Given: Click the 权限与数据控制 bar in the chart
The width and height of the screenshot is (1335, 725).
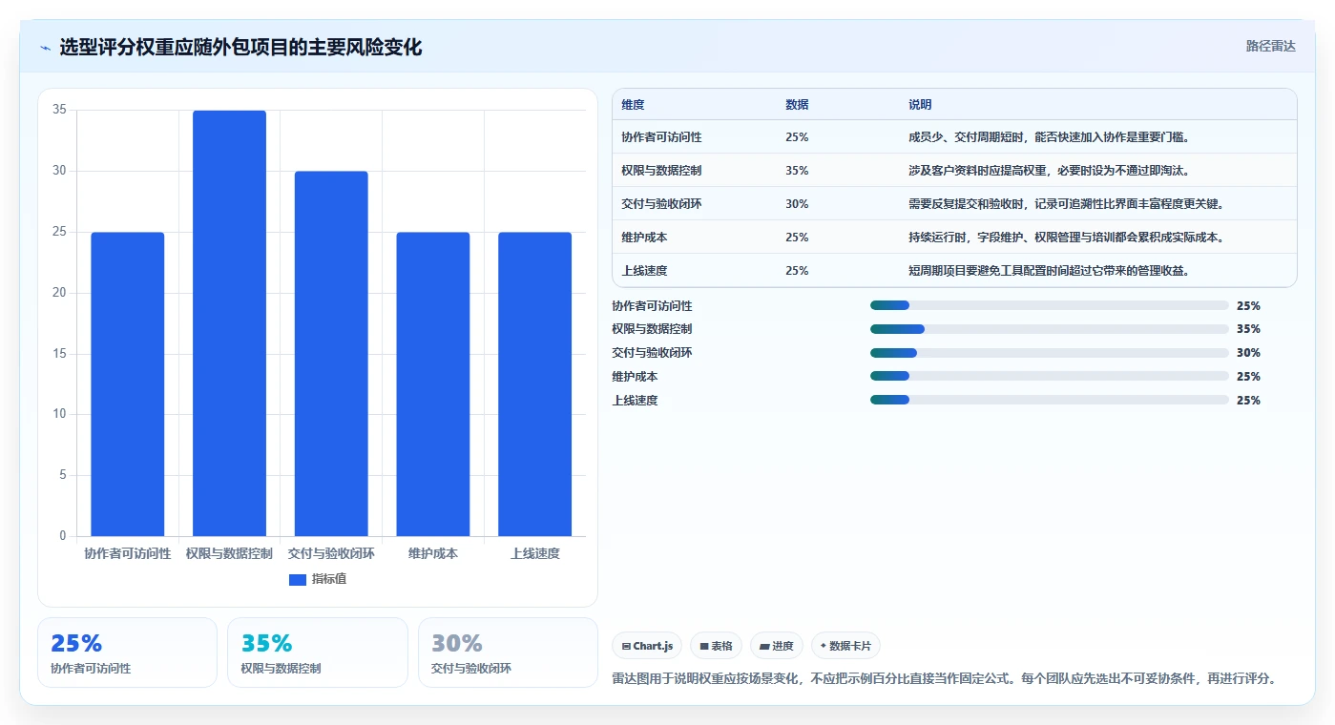Looking at the screenshot, I should [x=229, y=323].
